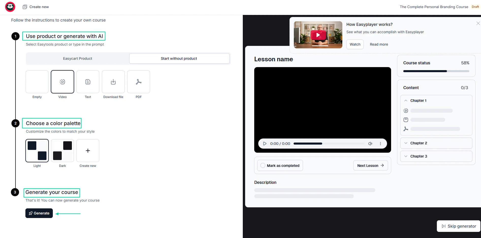Add a new color palette with plus tile

click(88, 151)
